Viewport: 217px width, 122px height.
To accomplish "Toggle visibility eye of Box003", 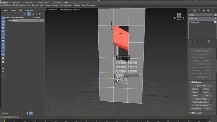I will coord(9,20).
